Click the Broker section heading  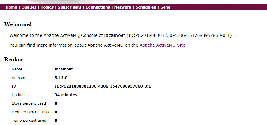[14, 60]
